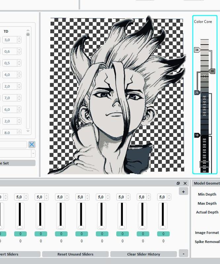Viewport: 220px width, 264px height.
Task: Increase the 0,5 TD value with up arrow
Action: pos(19,61)
